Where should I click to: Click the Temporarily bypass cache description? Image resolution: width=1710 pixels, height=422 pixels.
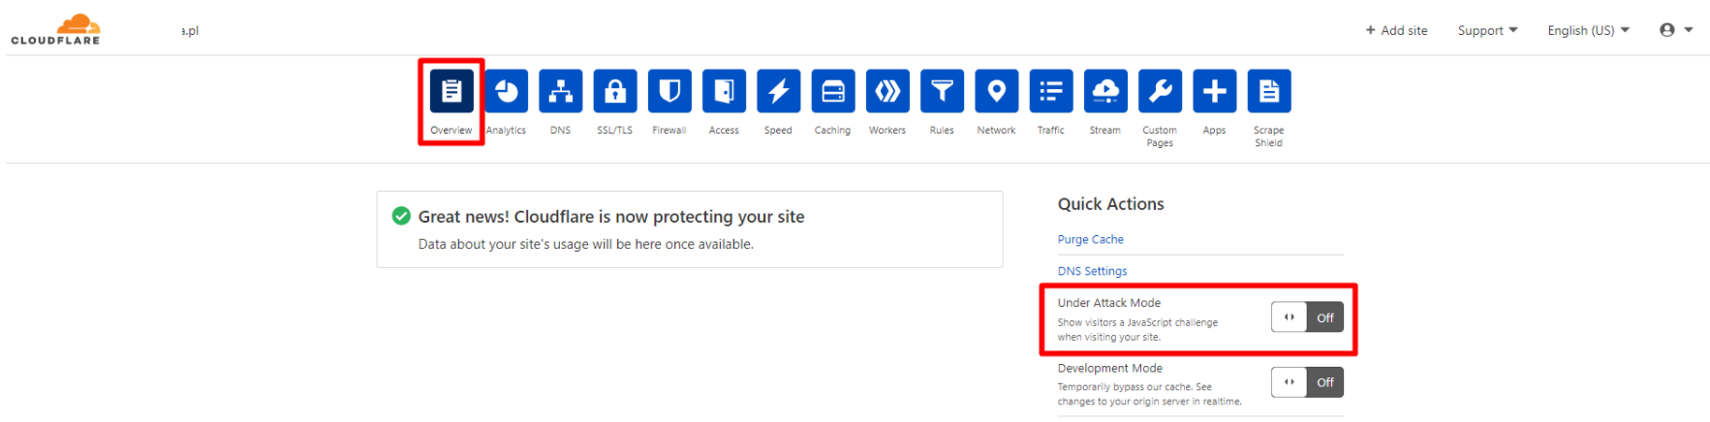click(1149, 394)
